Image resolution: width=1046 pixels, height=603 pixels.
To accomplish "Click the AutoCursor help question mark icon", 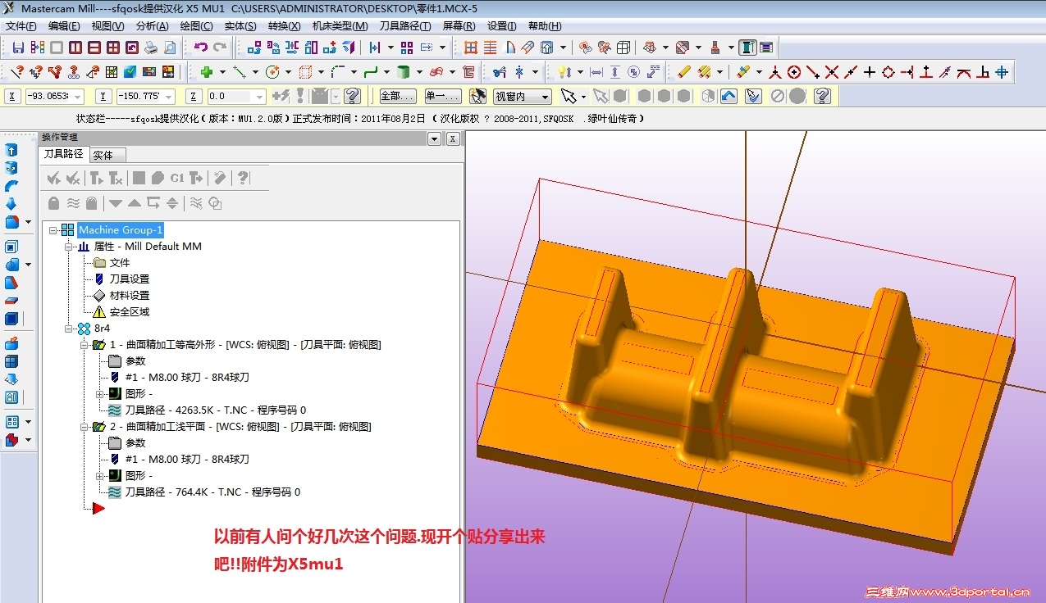I will [x=352, y=97].
